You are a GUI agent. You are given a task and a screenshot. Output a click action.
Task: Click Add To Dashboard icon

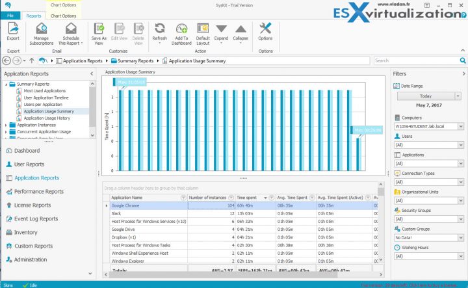click(x=181, y=29)
